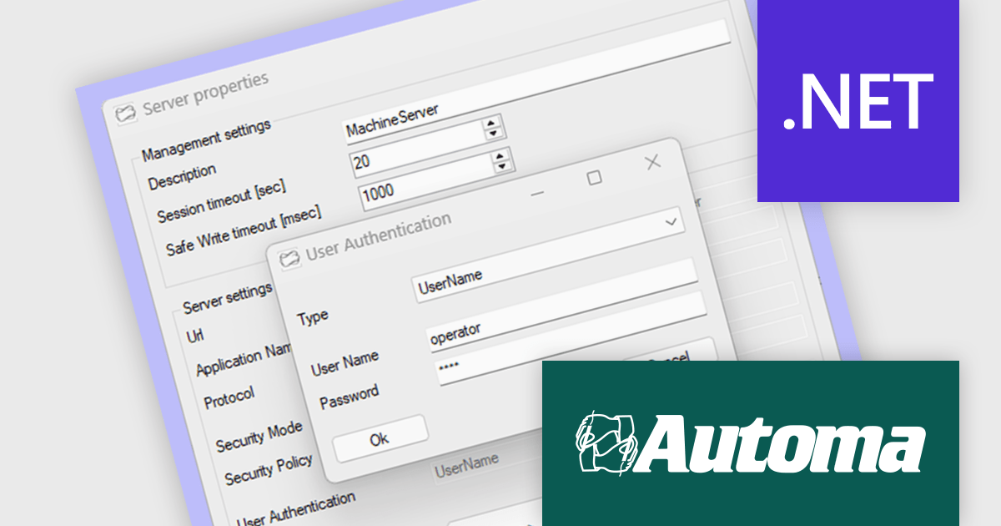Screen dimensions: 1001x526
Task: Click the Server settings group label
Action: [x=228, y=299]
